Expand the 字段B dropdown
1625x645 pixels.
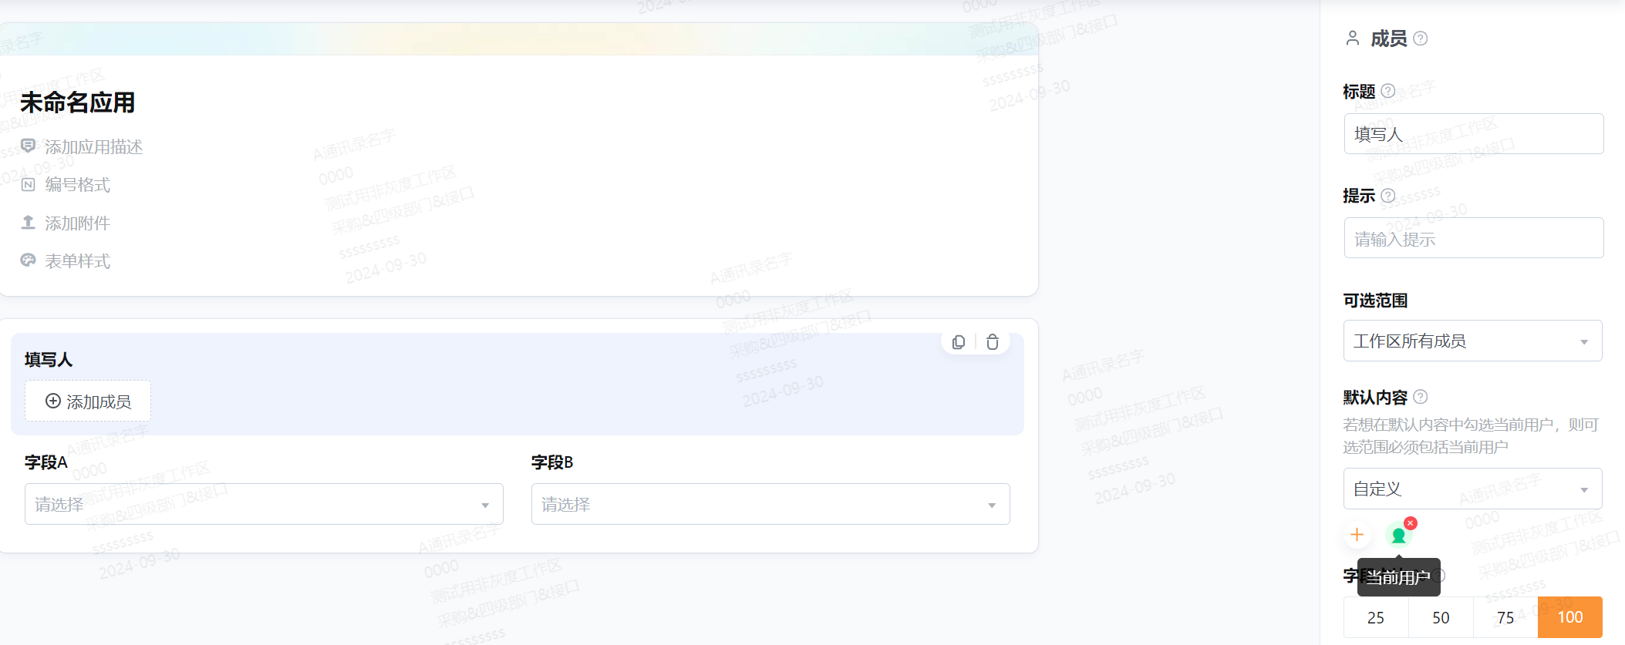pos(770,504)
